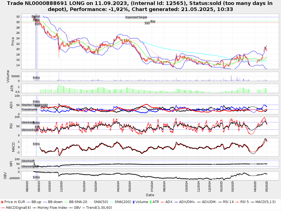Click the chart title text
The height and width of the screenshot is (211, 281).
[140, 6]
